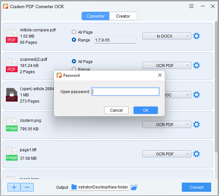219x196 pixels.
Task: Open settings gear for locked article PDF
Action: point(196,95)
